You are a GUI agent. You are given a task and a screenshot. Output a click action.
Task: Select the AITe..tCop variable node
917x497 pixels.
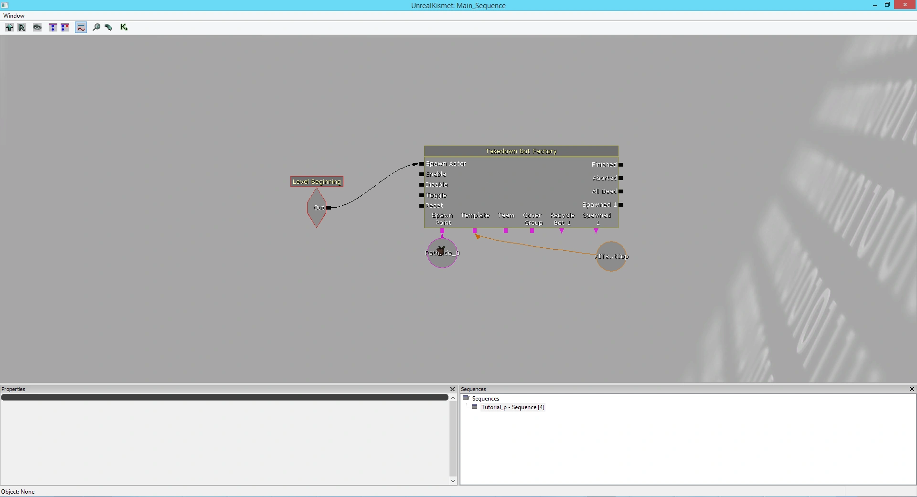tap(611, 256)
